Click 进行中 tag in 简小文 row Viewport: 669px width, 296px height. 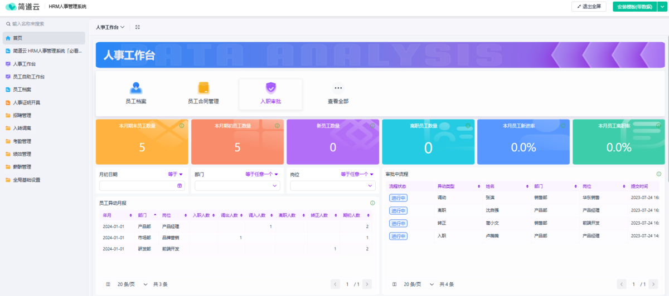click(x=398, y=223)
